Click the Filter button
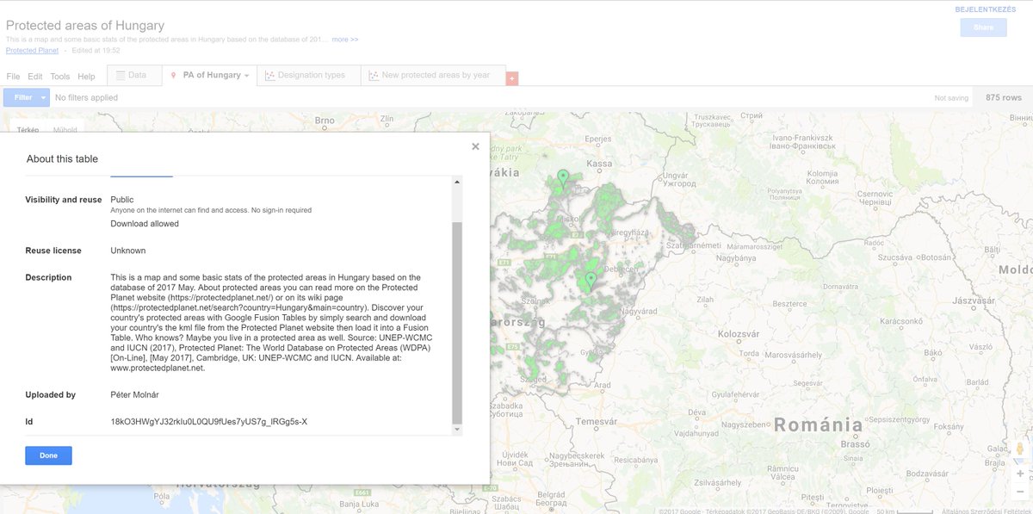This screenshot has width=1033, height=514. coord(23,97)
